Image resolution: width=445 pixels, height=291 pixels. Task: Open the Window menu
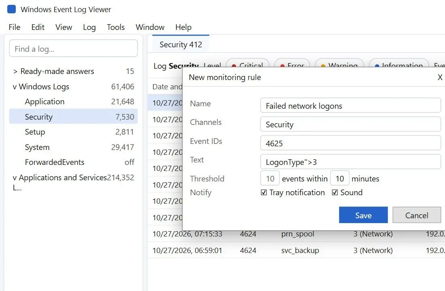pos(150,27)
